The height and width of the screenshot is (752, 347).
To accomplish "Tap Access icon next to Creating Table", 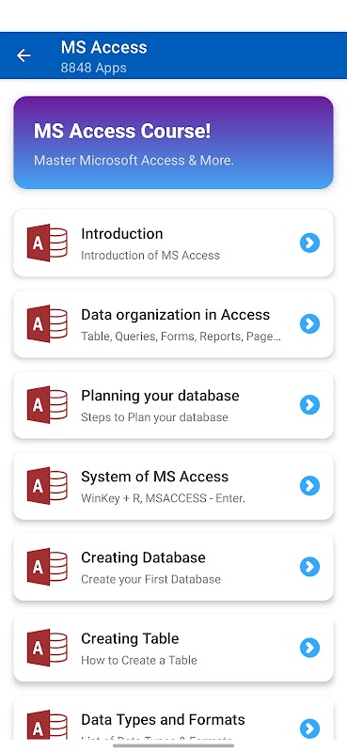I will (x=47, y=648).
